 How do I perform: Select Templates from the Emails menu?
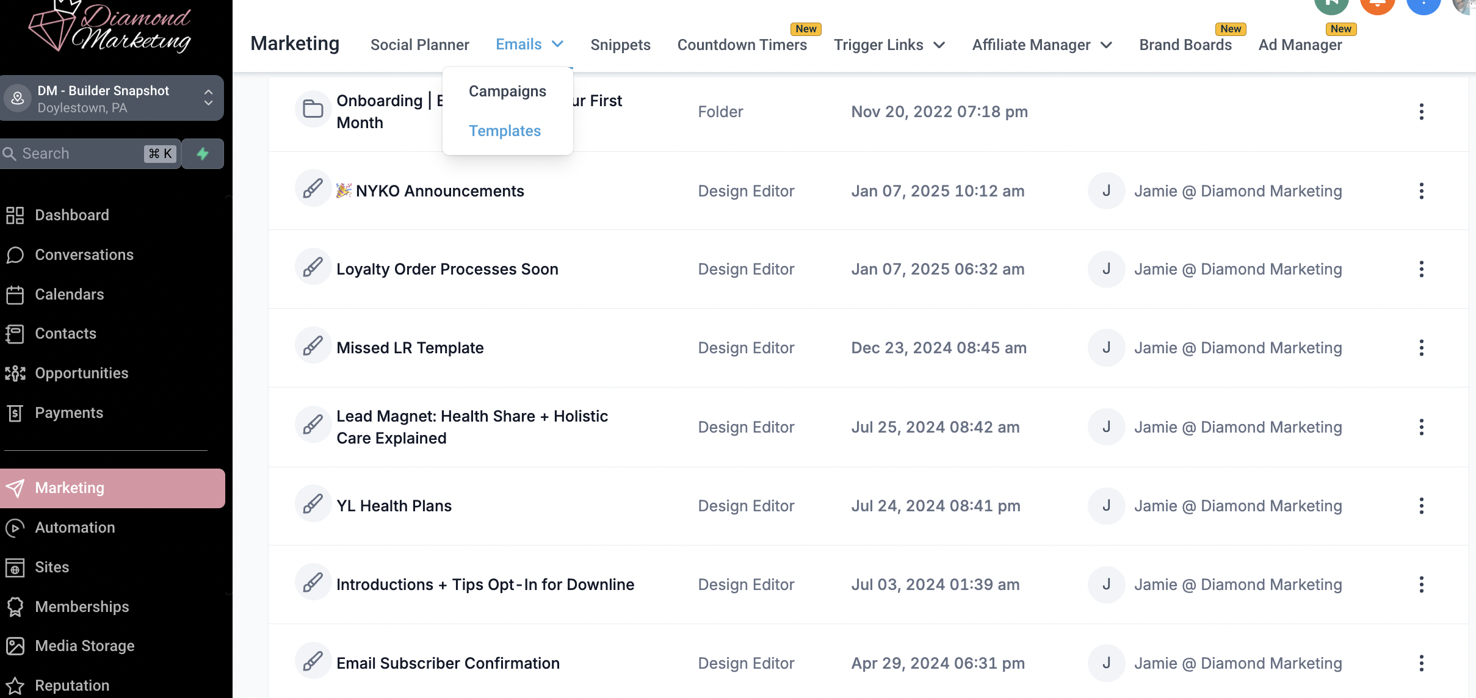point(504,131)
